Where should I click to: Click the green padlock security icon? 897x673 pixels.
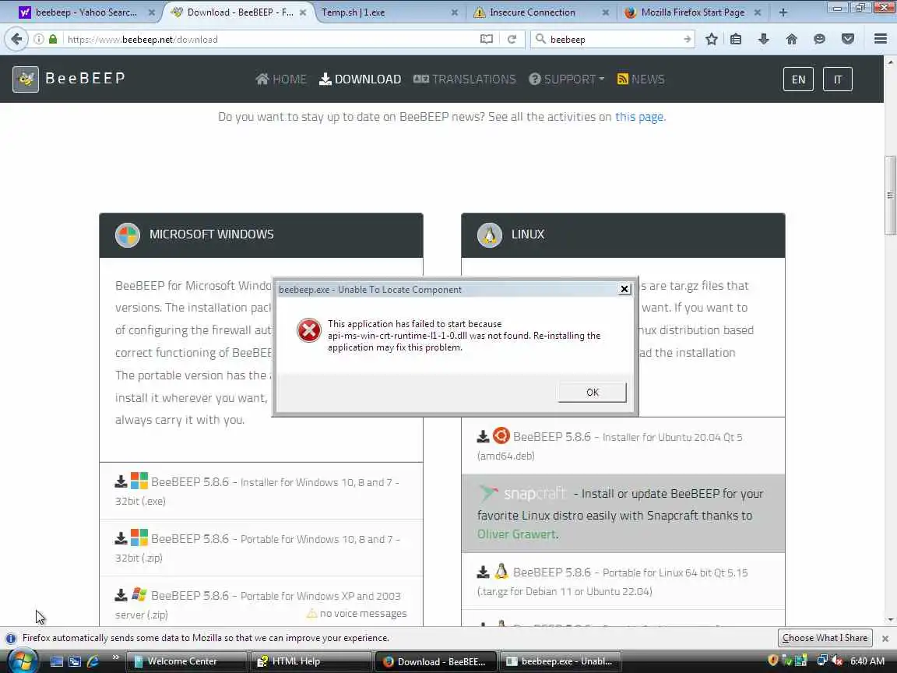pos(53,39)
